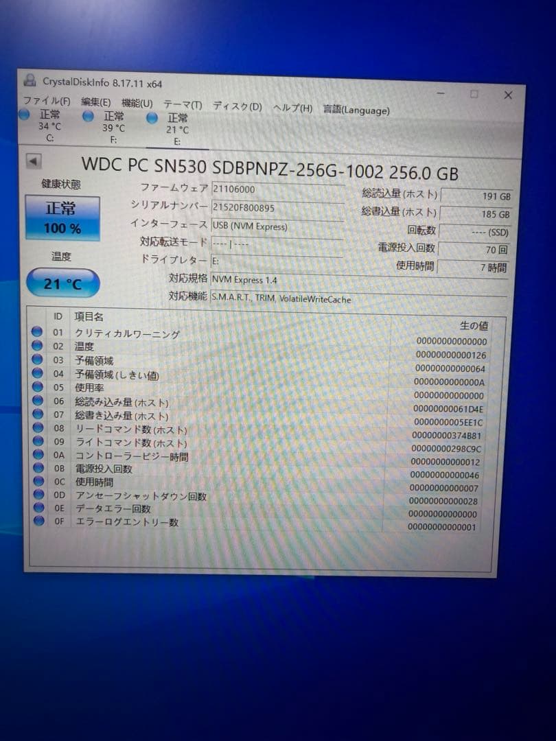Click raw value 00000000374B81
The height and width of the screenshot is (741, 556).
(x=447, y=436)
